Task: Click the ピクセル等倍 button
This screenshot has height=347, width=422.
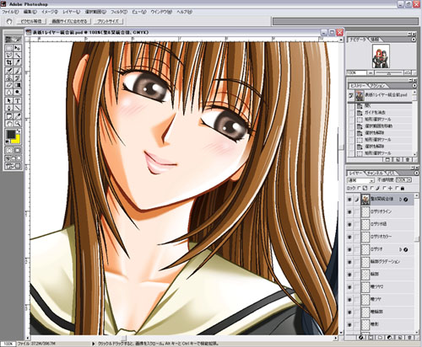Action: 31,21
